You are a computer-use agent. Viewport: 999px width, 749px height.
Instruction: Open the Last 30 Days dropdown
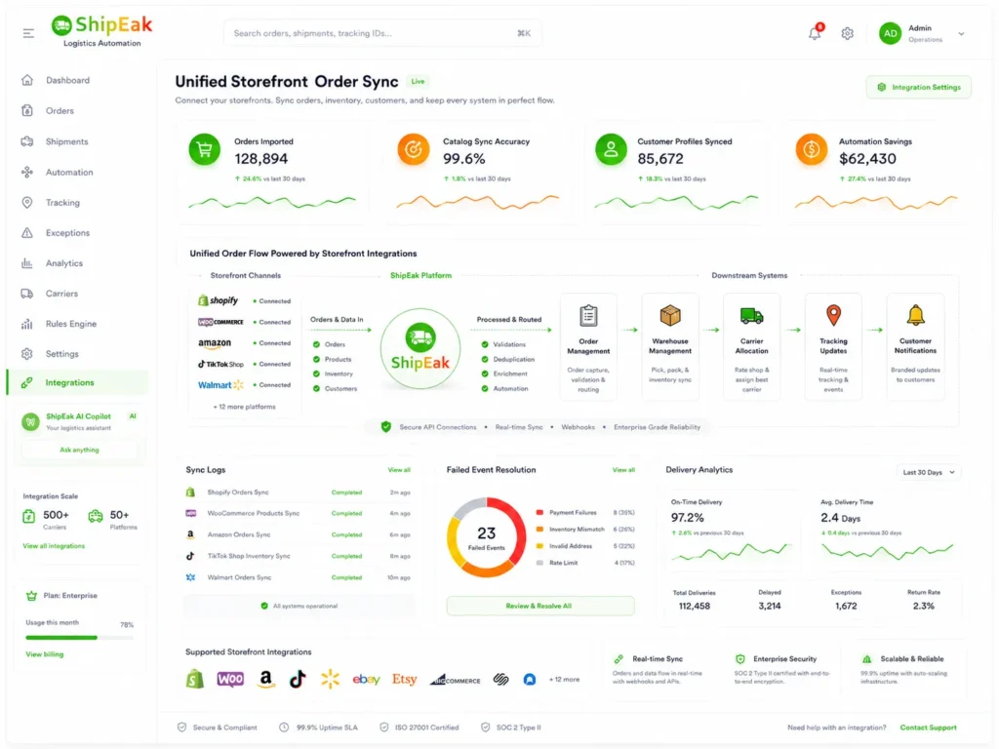pyautogui.click(x=929, y=473)
